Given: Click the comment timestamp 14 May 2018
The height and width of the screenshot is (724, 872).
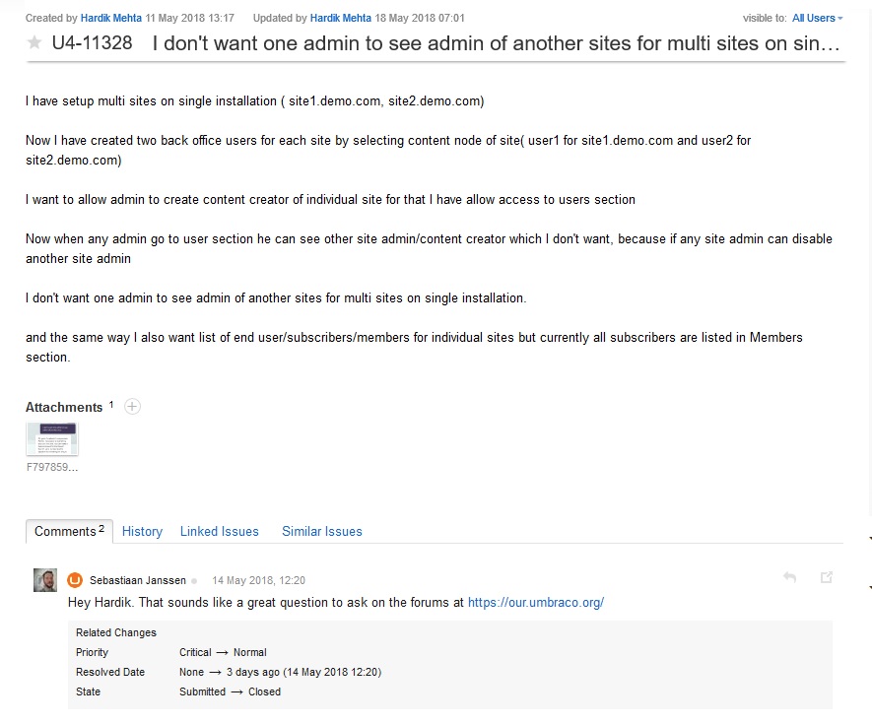Looking at the screenshot, I should click(258, 580).
